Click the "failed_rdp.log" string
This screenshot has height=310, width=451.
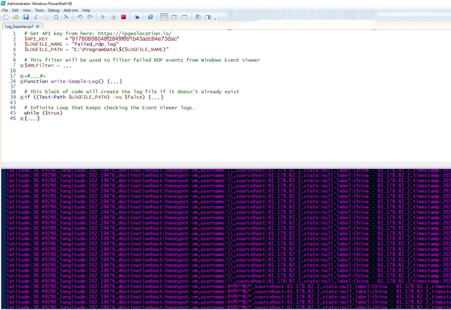[95, 44]
